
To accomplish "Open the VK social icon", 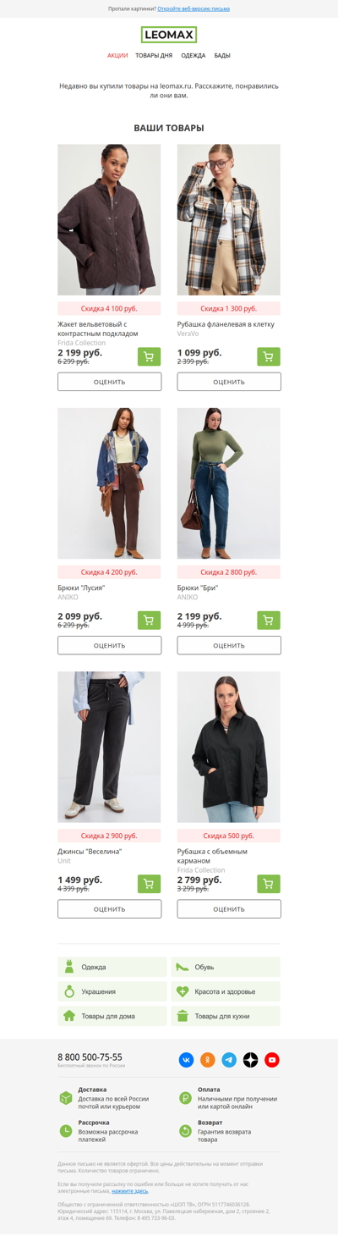I will pyautogui.click(x=186, y=1060).
